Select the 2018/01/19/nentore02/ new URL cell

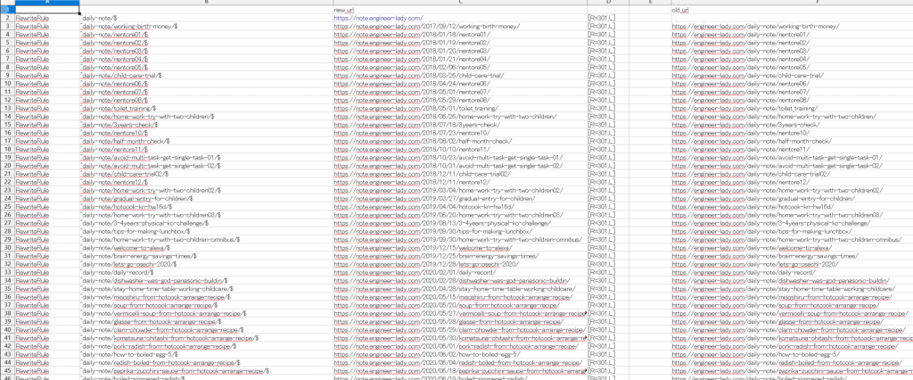click(460, 43)
